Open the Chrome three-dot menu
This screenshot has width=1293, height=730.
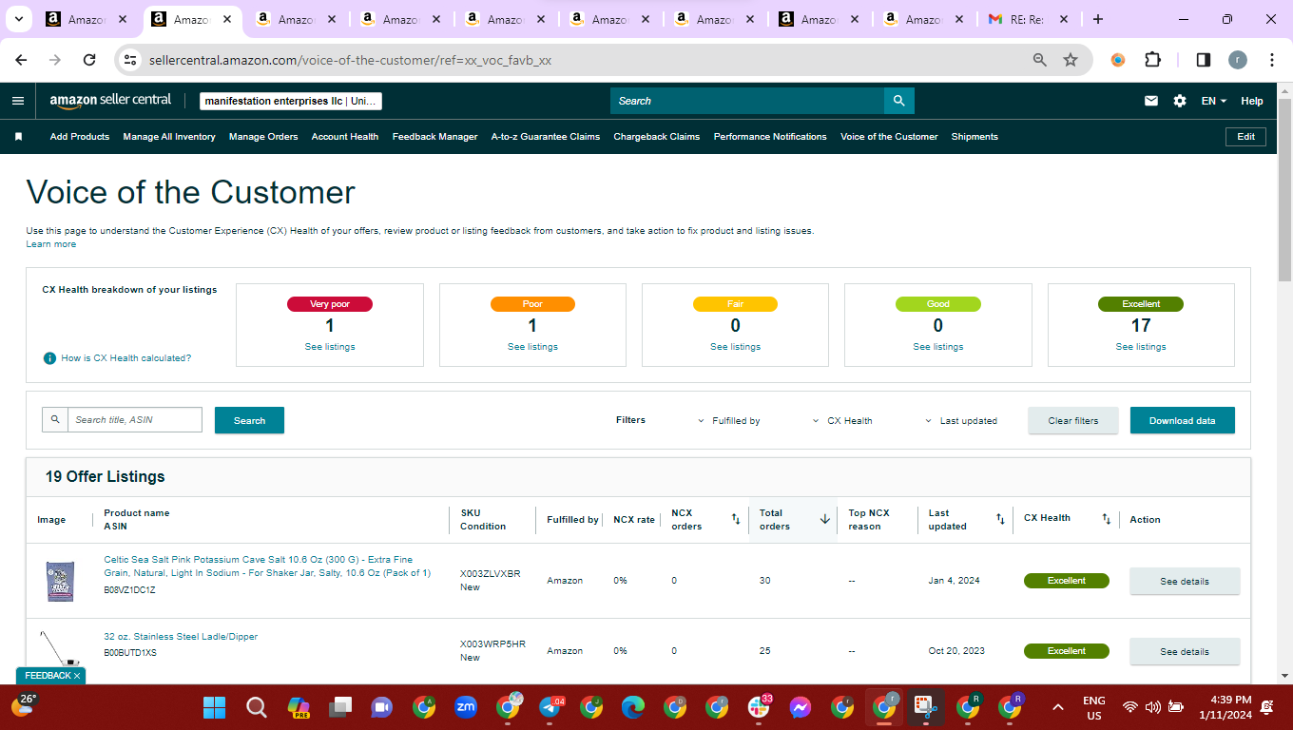[x=1272, y=60]
